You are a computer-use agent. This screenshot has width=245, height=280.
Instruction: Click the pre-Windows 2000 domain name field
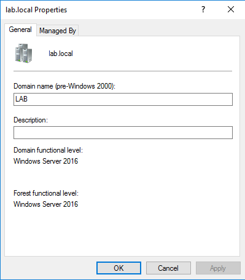tap(123, 99)
